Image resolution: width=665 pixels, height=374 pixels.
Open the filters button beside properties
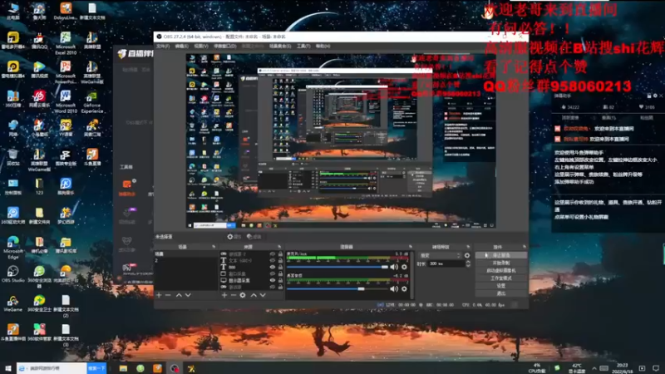(x=254, y=237)
